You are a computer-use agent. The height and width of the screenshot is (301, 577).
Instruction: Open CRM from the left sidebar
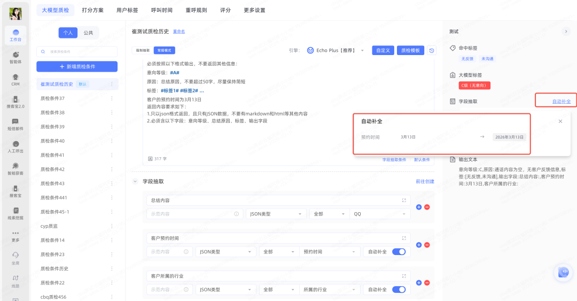[x=15, y=79]
